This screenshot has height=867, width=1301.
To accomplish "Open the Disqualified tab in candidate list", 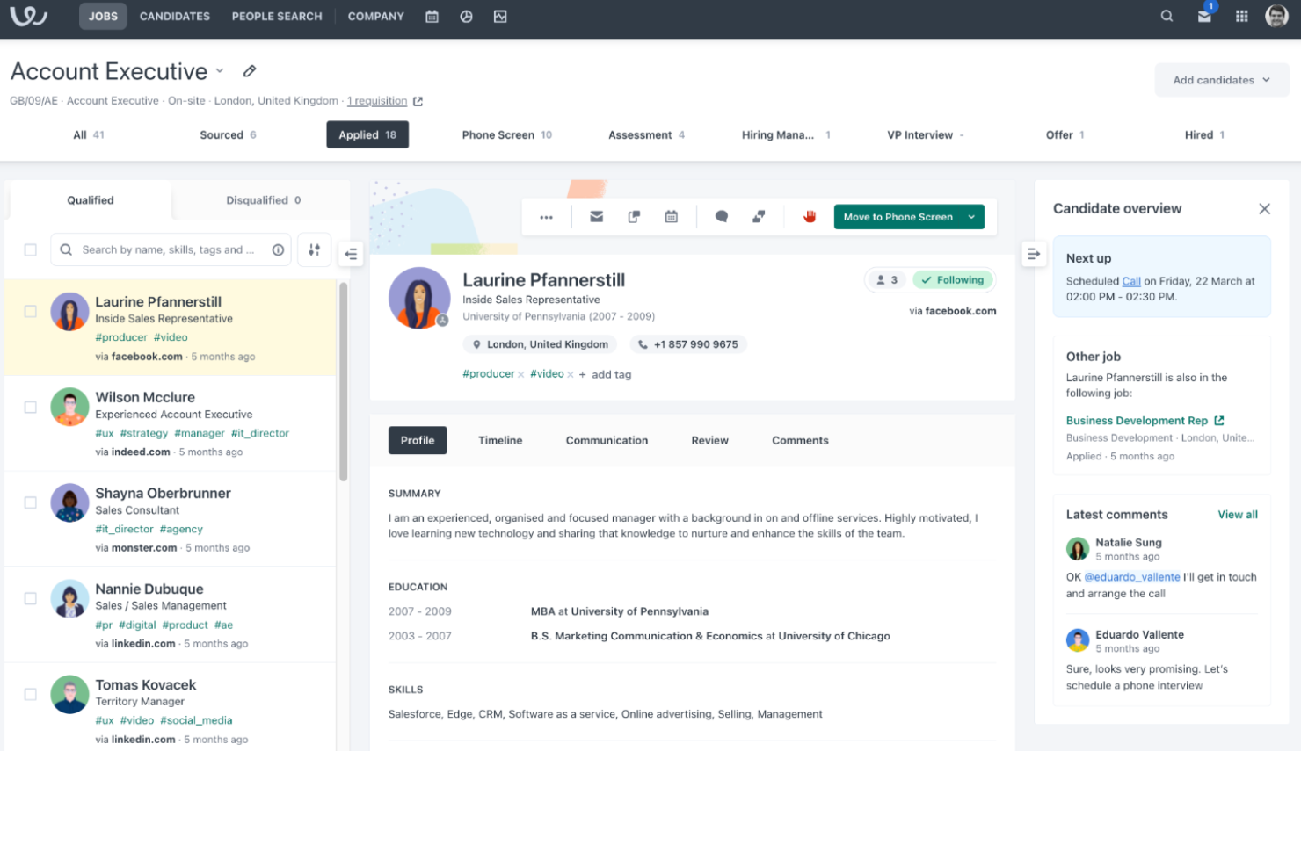I will [257, 199].
